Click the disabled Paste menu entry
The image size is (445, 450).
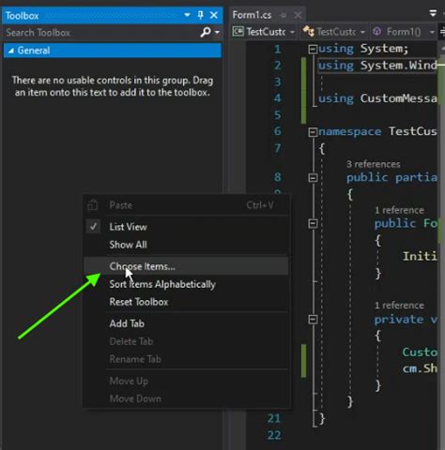pos(186,205)
